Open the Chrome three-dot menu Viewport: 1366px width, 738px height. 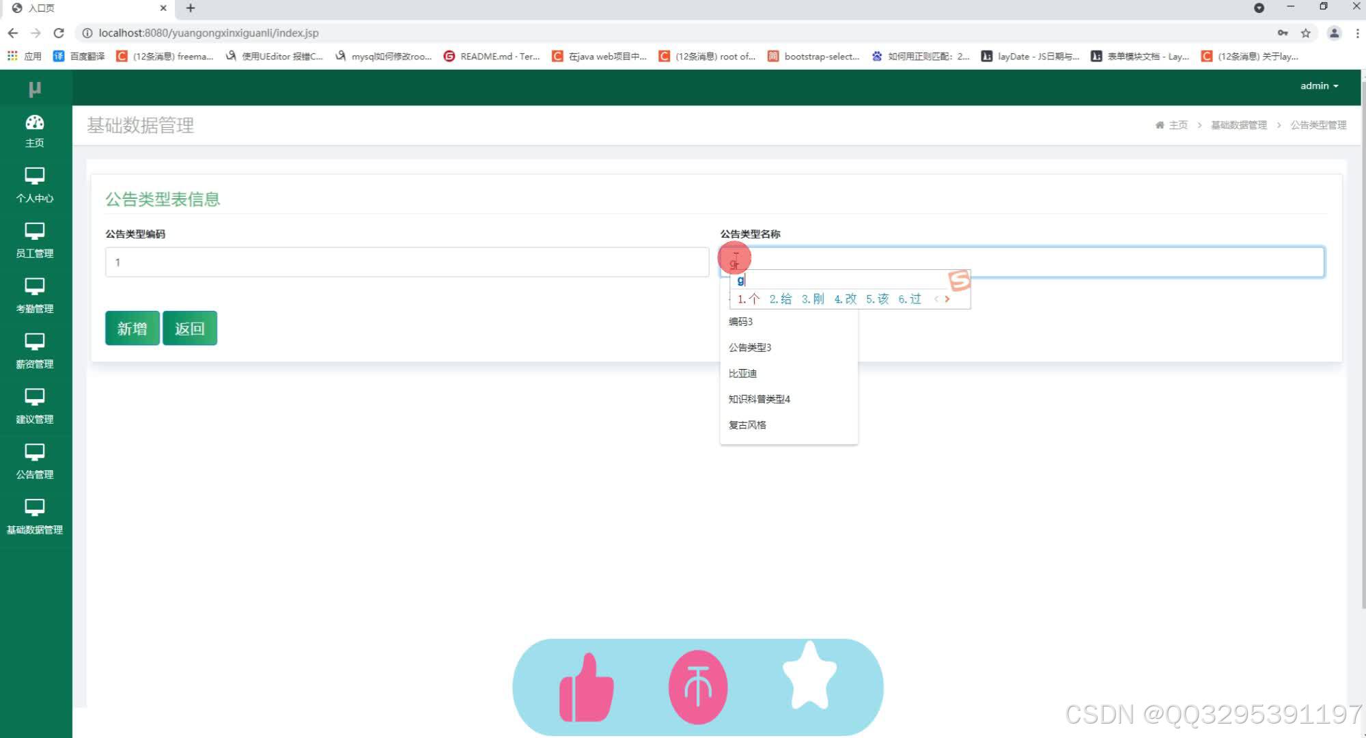pos(1357,33)
